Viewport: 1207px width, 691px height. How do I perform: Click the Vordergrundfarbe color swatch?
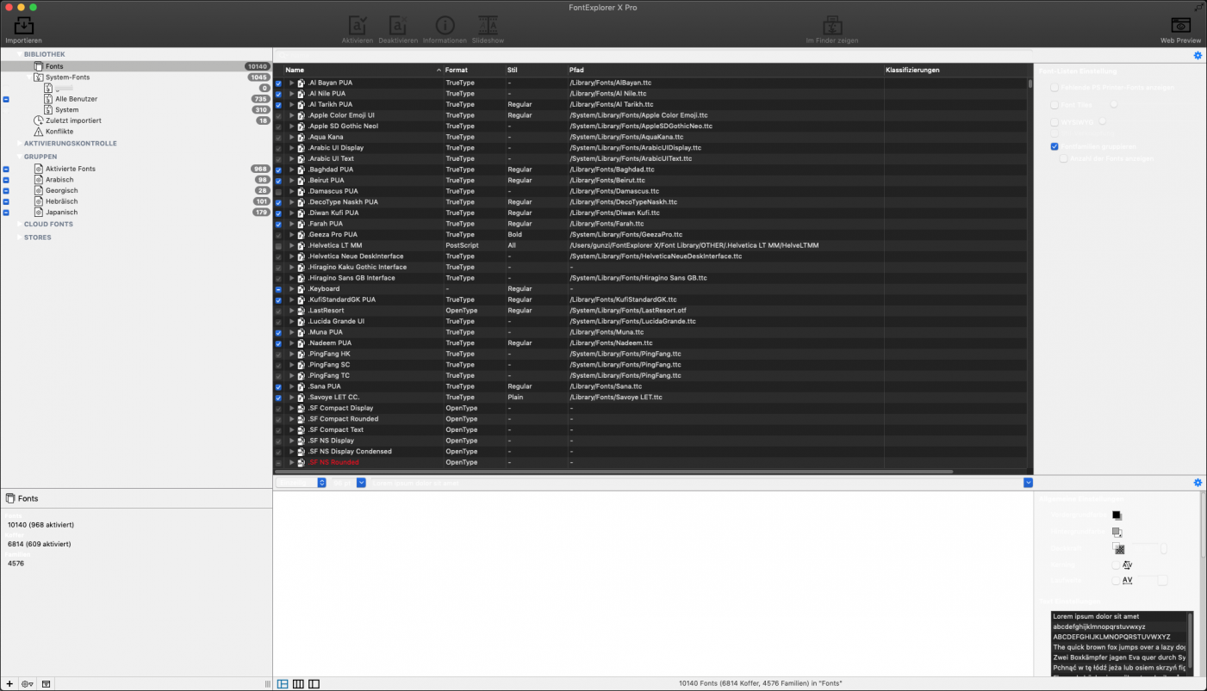1117,515
